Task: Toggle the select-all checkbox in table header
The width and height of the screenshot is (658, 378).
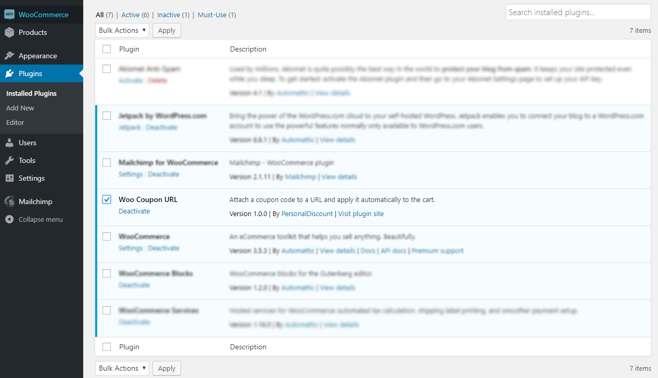Action: pos(107,49)
